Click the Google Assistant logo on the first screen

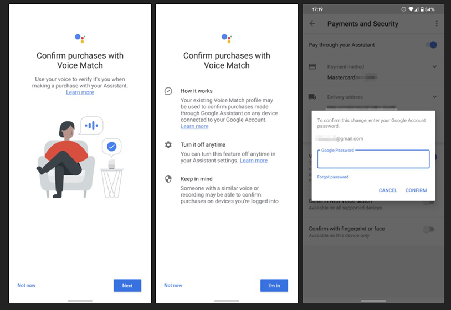pos(80,38)
